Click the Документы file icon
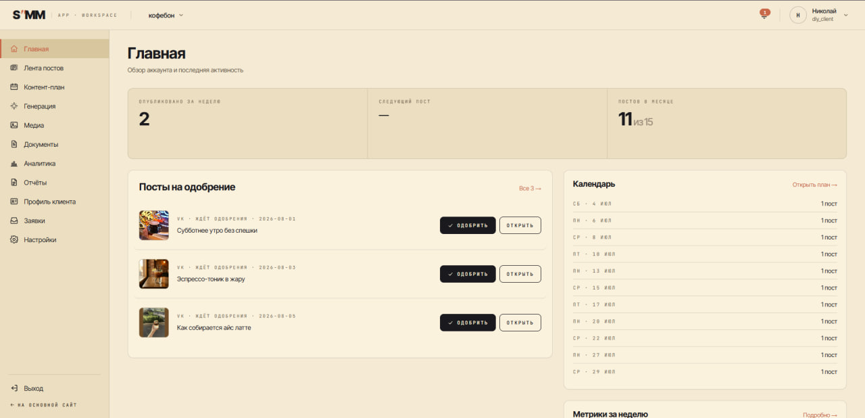Image resolution: width=865 pixels, height=418 pixels. (x=14, y=144)
